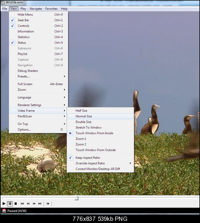Move the seek bar thumb
The height and width of the screenshot is (223, 200).
click(77, 198)
